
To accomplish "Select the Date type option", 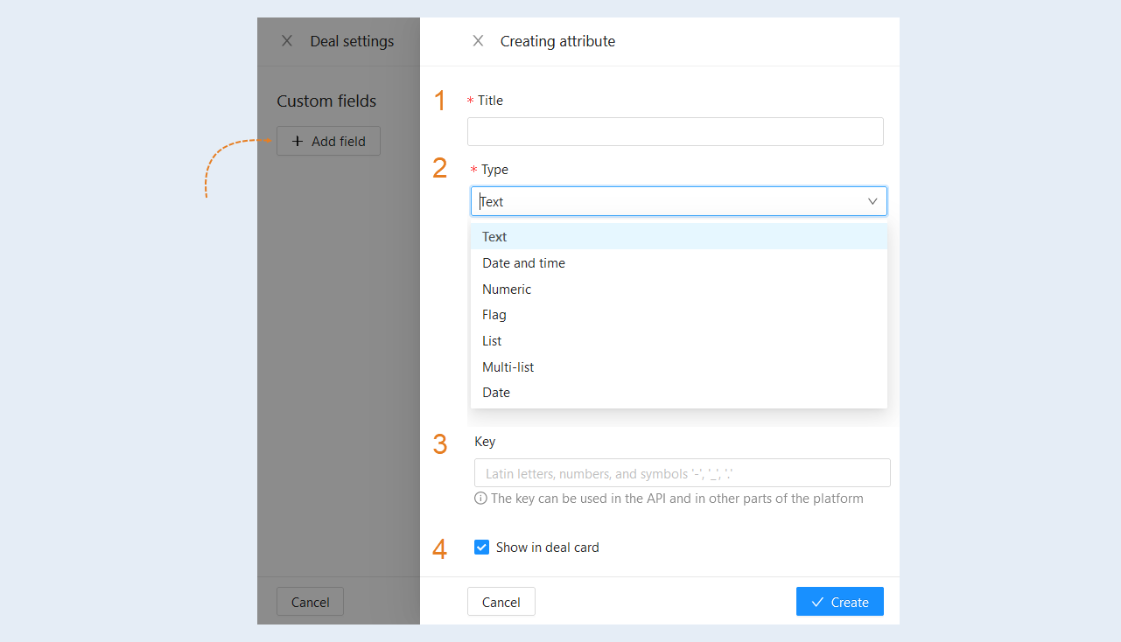I will (x=679, y=393).
